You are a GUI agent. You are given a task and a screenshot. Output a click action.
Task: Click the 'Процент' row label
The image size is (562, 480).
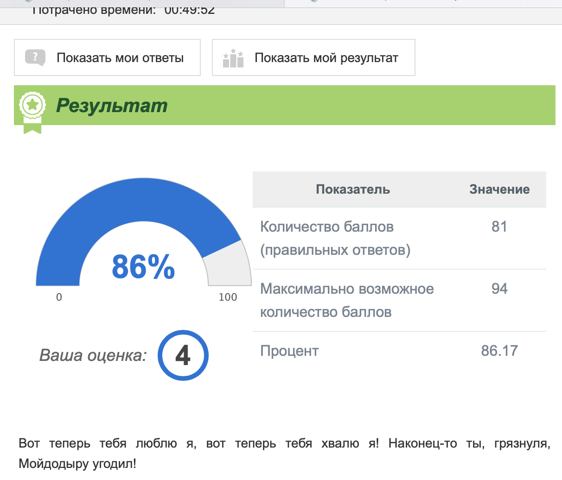[289, 351]
